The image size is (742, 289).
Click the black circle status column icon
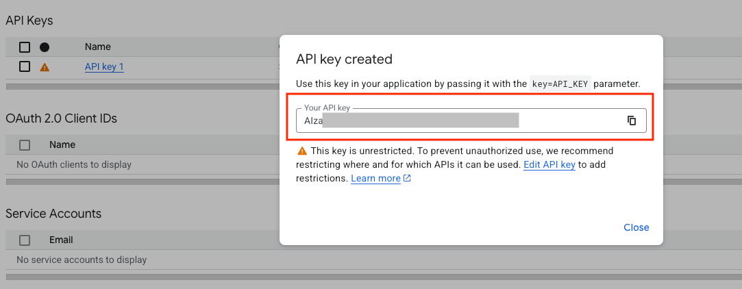[x=45, y=47]
